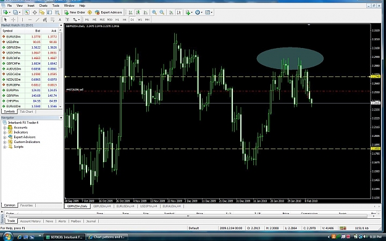This screenshot has width=386, height=241.
Task: Select the Arrows objects tool
Action: pyautogui.click(x=75, y=19)
